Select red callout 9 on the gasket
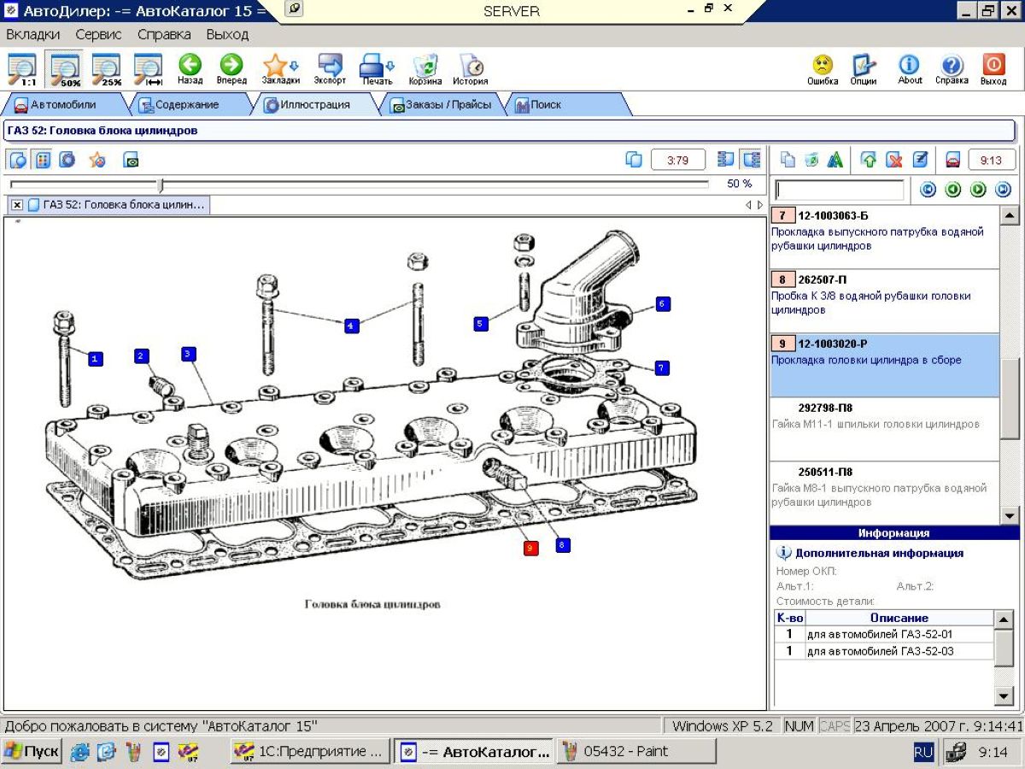Viewport: 1025px width, 769px height. (530, 548)
